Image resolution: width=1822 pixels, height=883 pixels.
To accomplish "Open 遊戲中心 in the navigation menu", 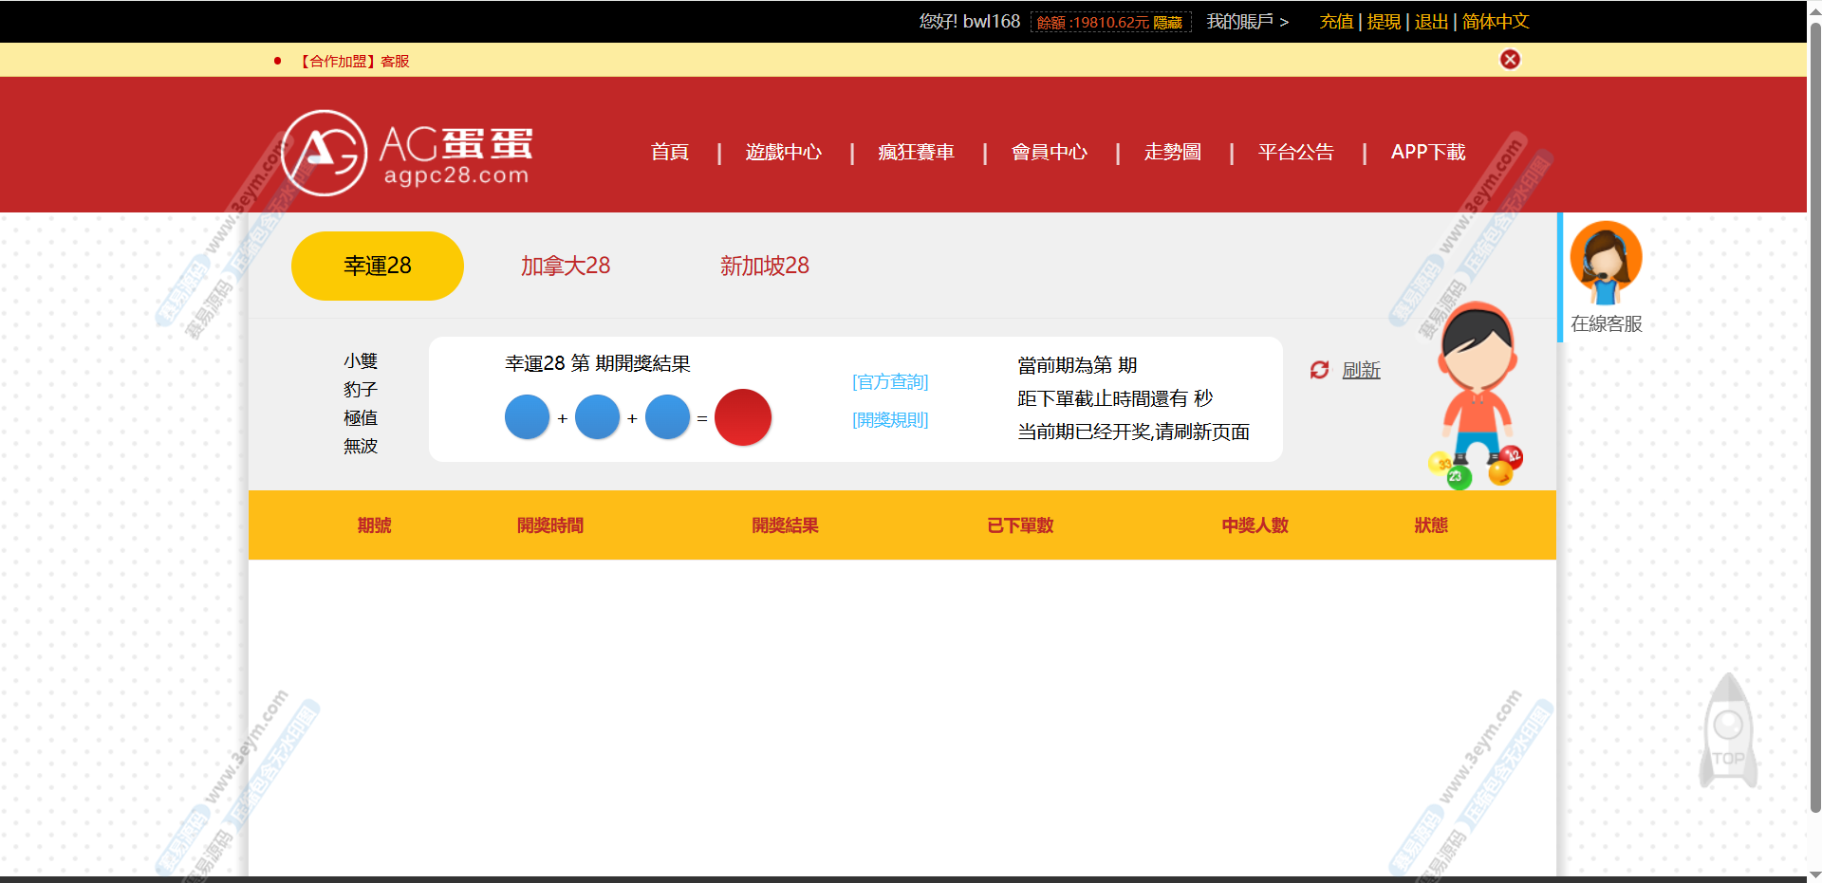I will pyautogui.click(x=783, y=152).
